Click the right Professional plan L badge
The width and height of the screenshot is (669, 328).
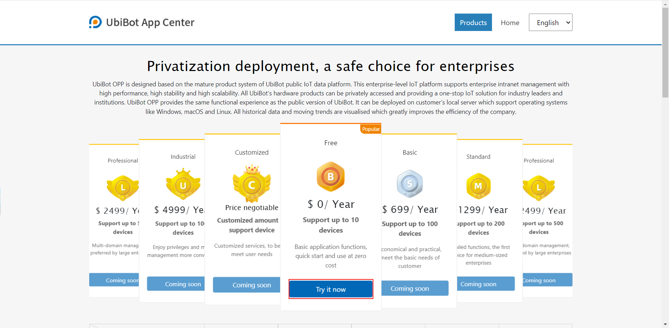click(539, 188)
